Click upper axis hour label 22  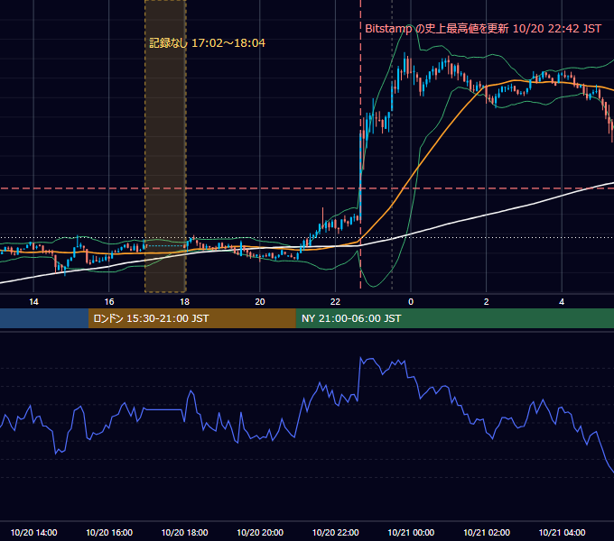coord(335,302)
